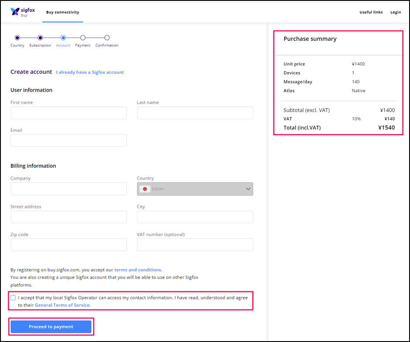
Task: Click the Login link
Action: coord(396,12)
